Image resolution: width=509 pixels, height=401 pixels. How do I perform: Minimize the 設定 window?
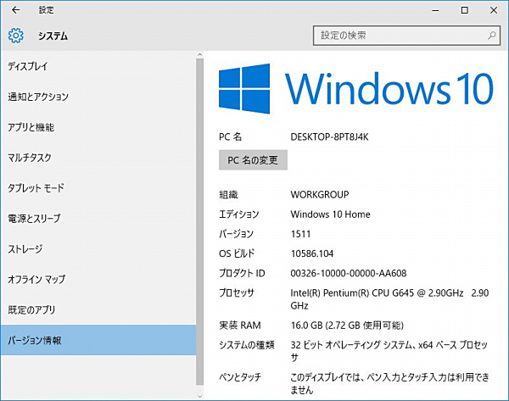click(435, 10)
